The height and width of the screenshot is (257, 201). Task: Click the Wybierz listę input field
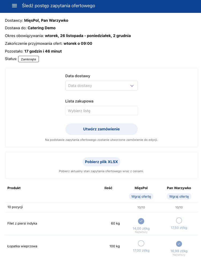click(102, 111)
